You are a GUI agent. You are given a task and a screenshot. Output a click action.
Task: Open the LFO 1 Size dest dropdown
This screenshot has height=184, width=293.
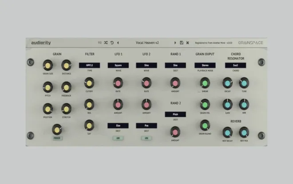(118, 125)
